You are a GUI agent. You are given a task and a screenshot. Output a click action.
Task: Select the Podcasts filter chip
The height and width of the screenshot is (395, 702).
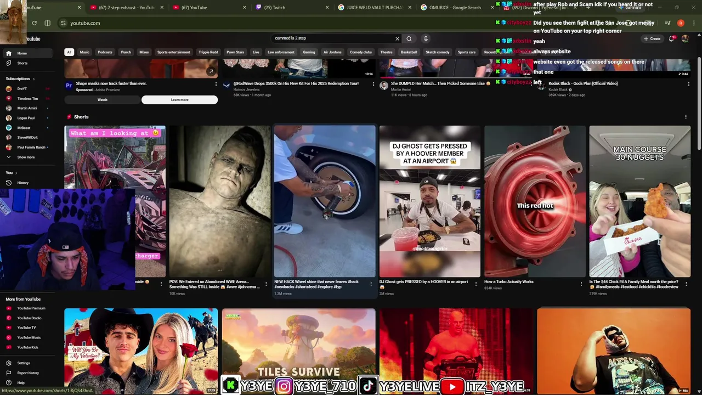coord(105,52)
